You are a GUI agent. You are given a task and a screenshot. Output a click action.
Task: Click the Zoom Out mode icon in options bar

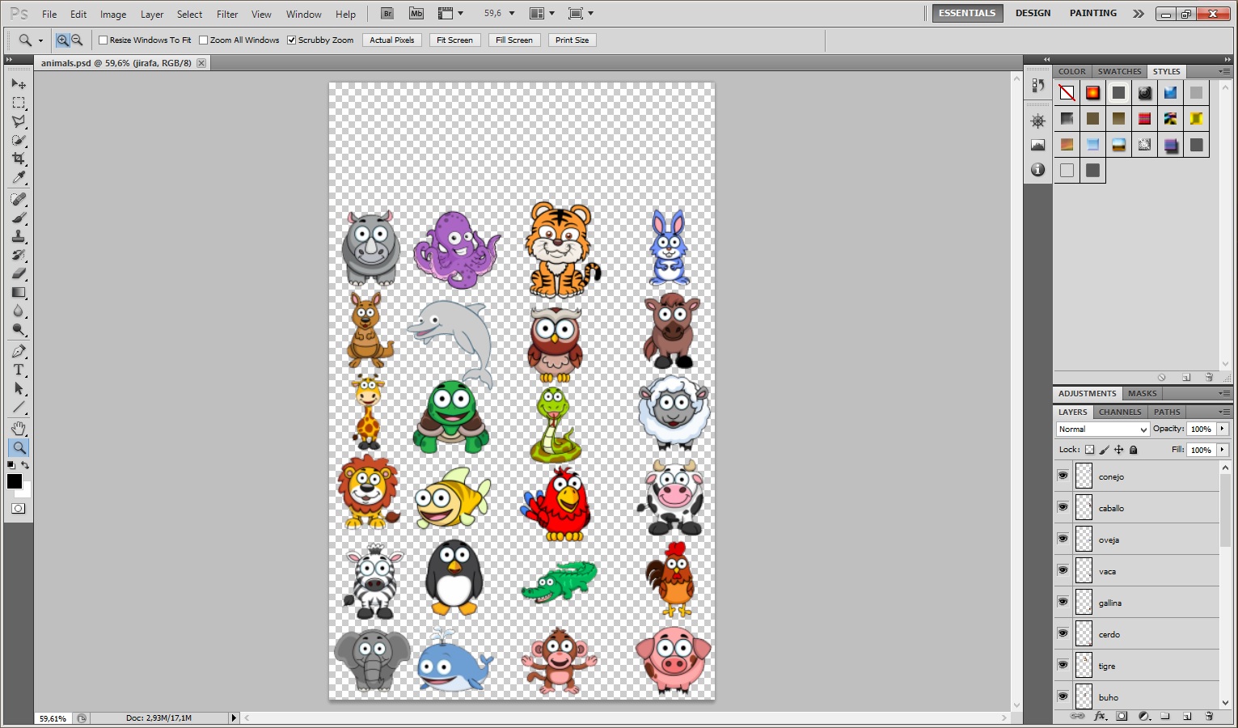pyautogui.click(x=77, y=40)
